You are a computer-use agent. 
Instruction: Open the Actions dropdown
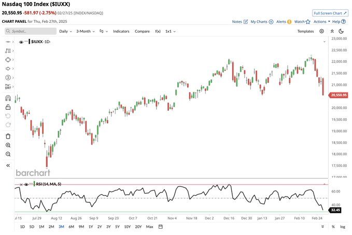point(322,22)
